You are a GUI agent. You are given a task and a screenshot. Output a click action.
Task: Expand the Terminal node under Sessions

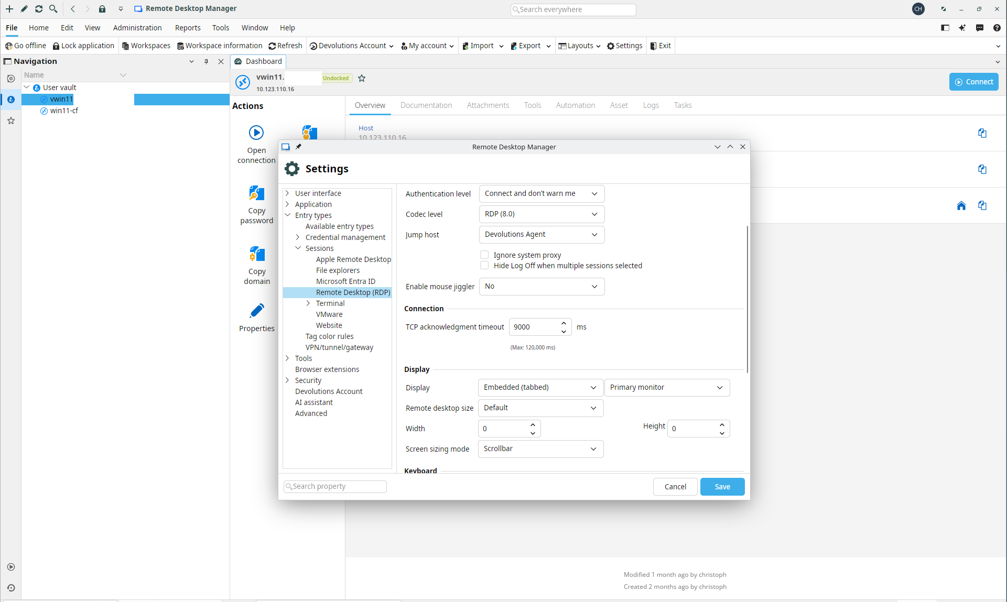click(x=308, y=303)
